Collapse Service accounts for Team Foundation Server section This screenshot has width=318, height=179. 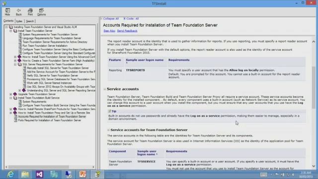tap(108, 130)
